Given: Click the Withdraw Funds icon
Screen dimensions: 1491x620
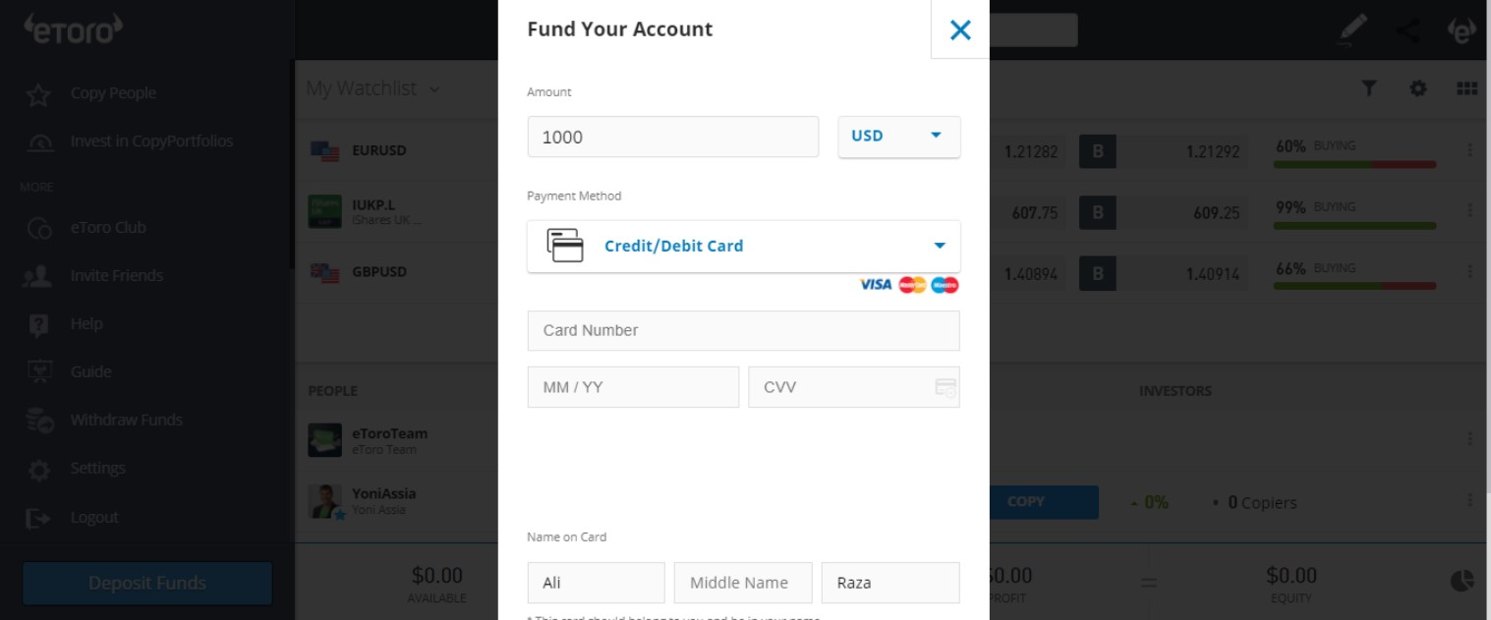Looking at the screenshot, I should point(39,421).
